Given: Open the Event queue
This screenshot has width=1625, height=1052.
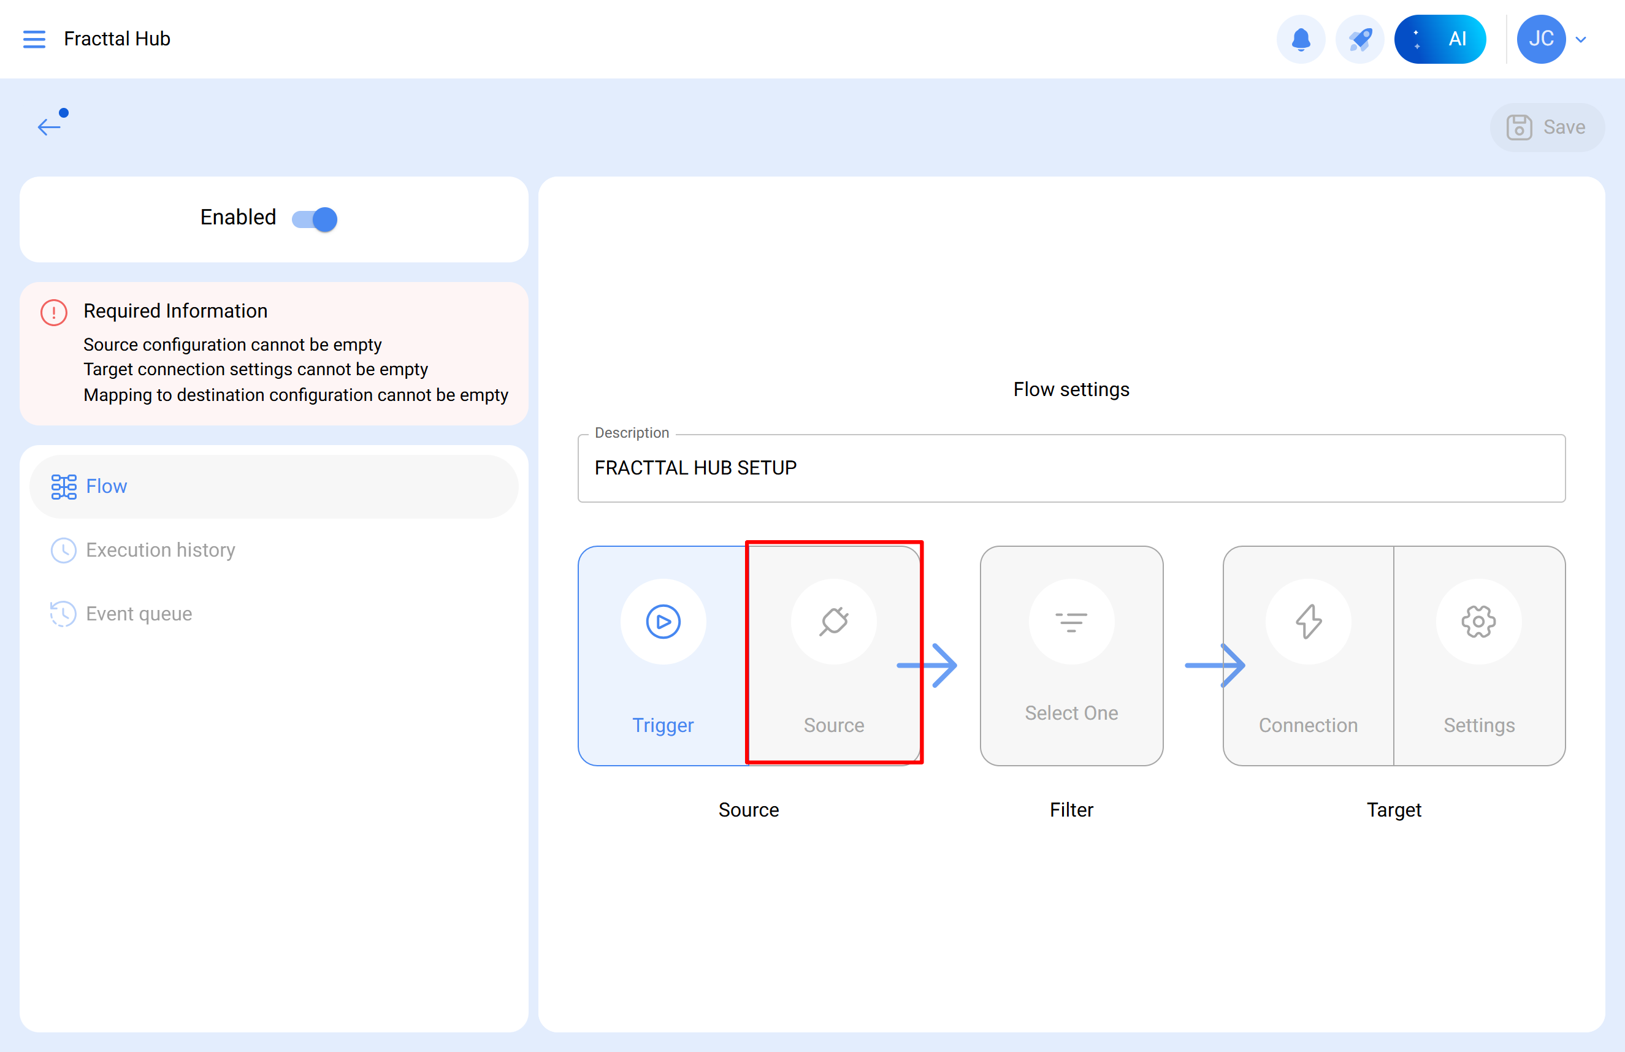Looking at the screenshot, I should pos(139,614).
